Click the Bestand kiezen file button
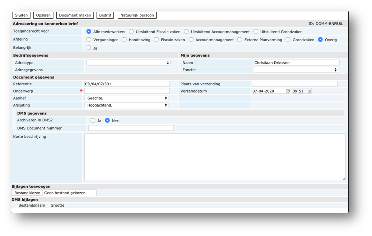The width and height of the screenshot is (372, 236). [x=27, y=193]
